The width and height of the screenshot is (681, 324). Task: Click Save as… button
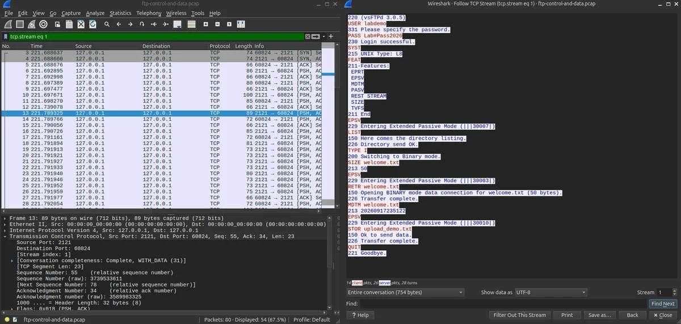[x=599, y=315]
